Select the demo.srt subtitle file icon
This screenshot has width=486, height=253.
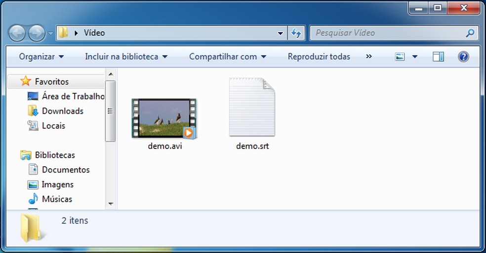(252, 107)
